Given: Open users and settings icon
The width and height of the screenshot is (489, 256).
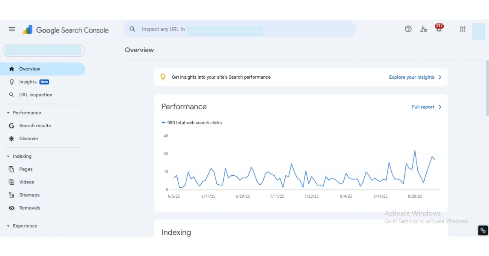Looking at the screenshot, I should coord(424,29).
